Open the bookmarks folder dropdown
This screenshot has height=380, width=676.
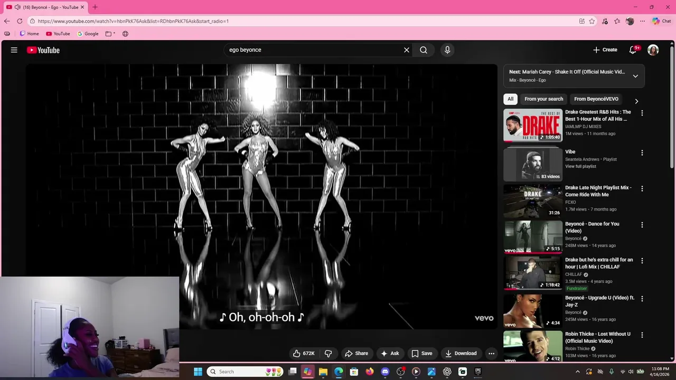tap(110, 34)
